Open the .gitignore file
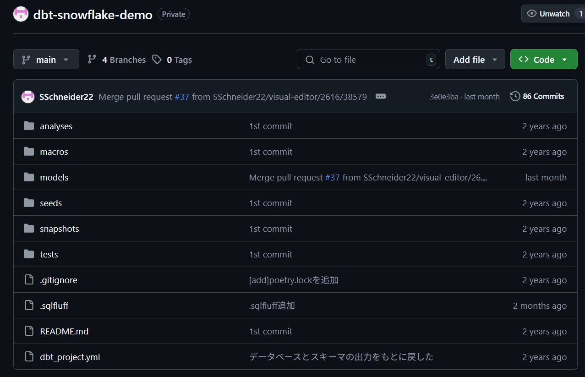 59,280
